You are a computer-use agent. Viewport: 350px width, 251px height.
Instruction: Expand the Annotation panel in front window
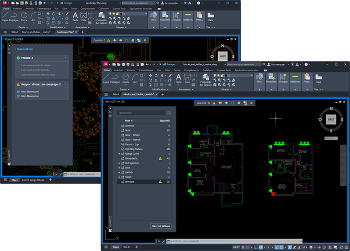186,89
